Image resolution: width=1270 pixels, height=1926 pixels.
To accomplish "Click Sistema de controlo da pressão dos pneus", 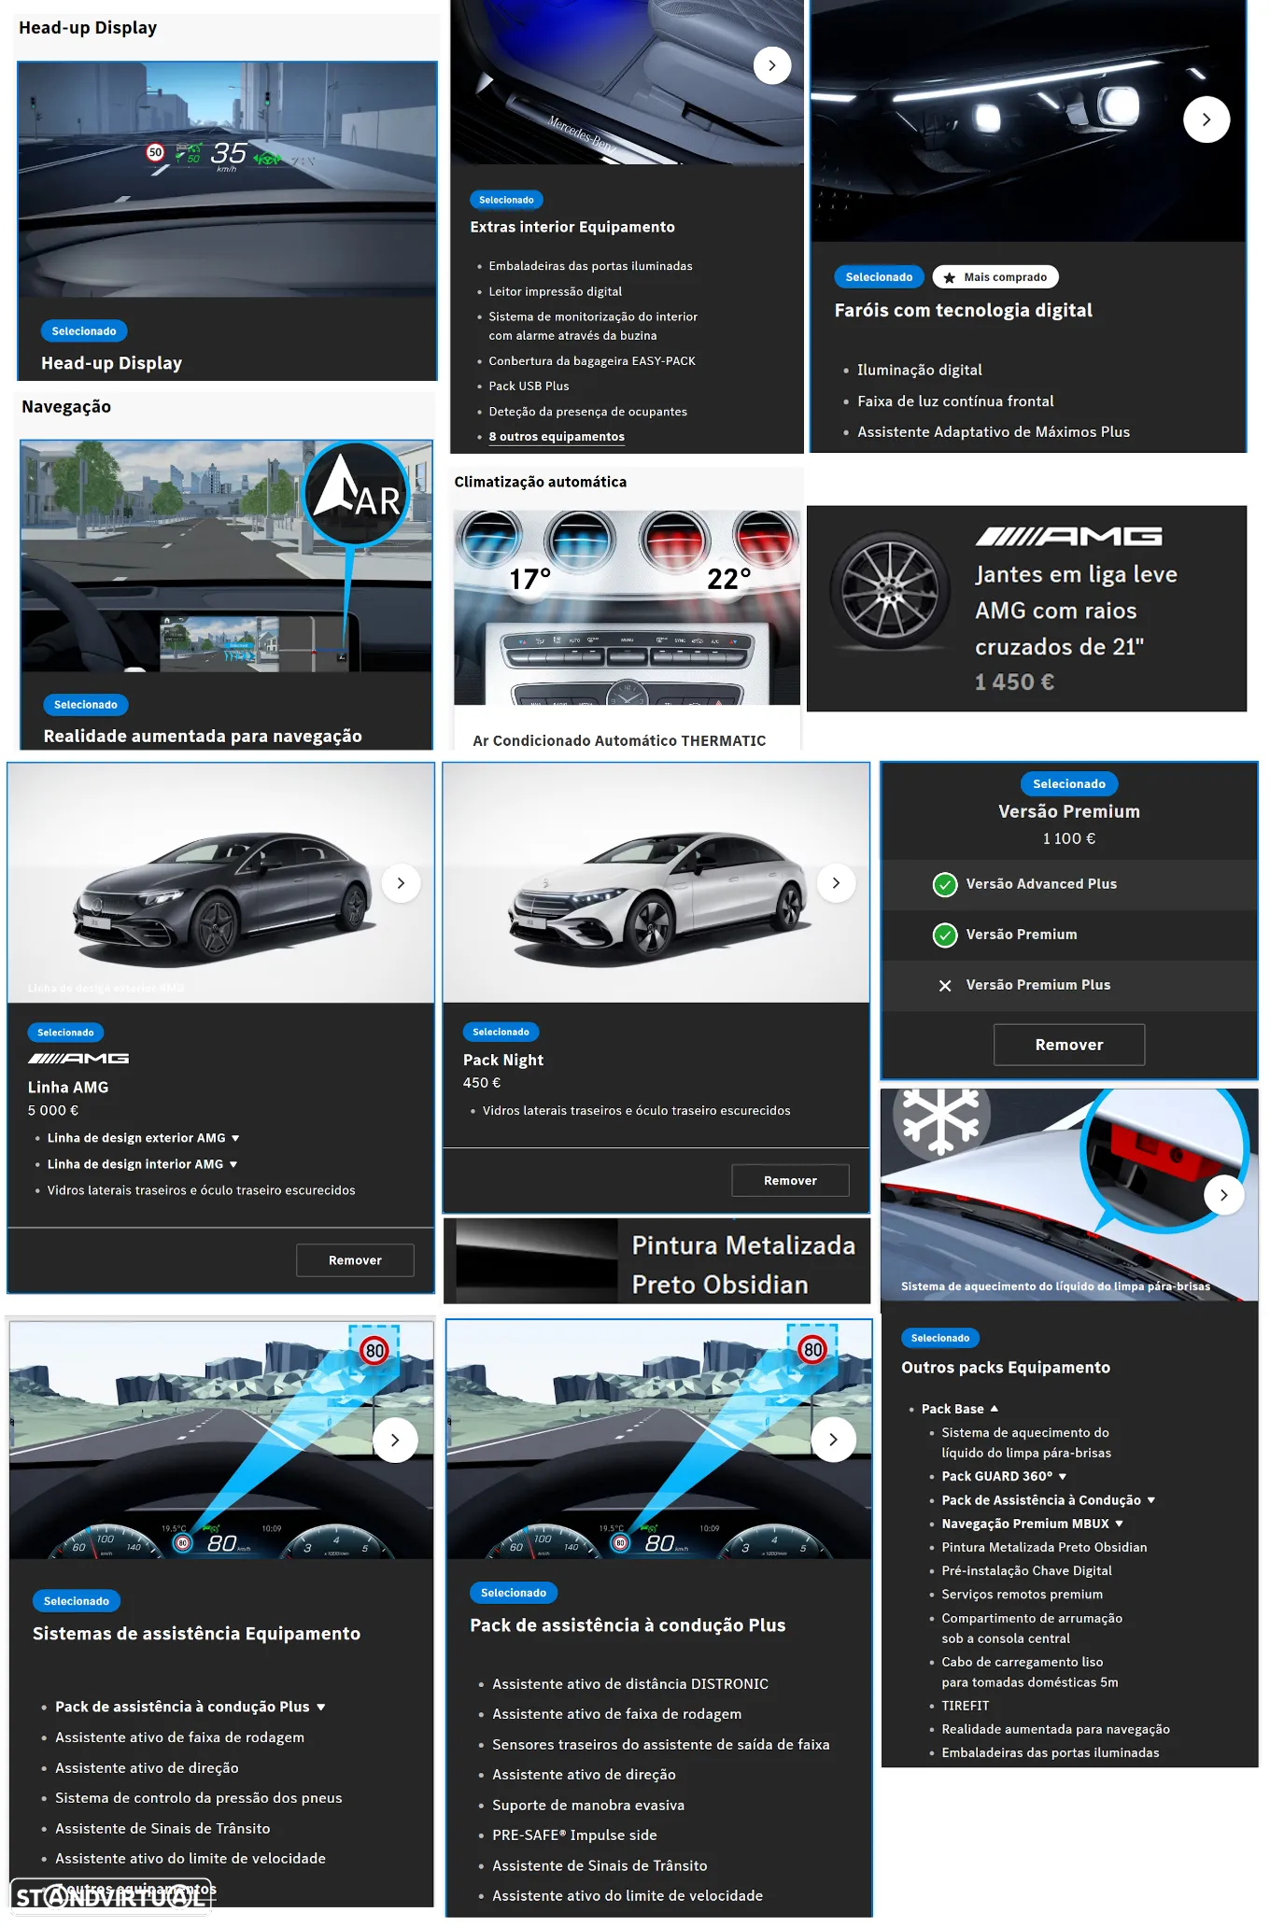I will [x=198, y=1798].
